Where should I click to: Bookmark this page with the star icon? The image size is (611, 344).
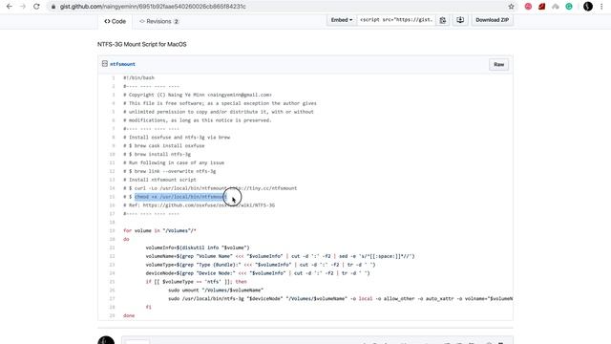click(511, 7)
